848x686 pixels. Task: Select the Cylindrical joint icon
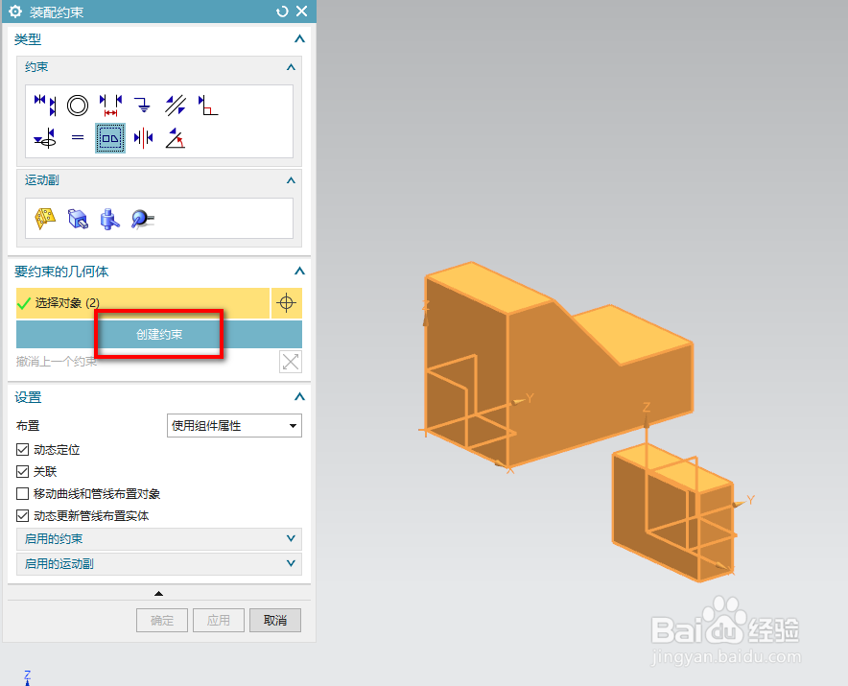click(110, 219)
